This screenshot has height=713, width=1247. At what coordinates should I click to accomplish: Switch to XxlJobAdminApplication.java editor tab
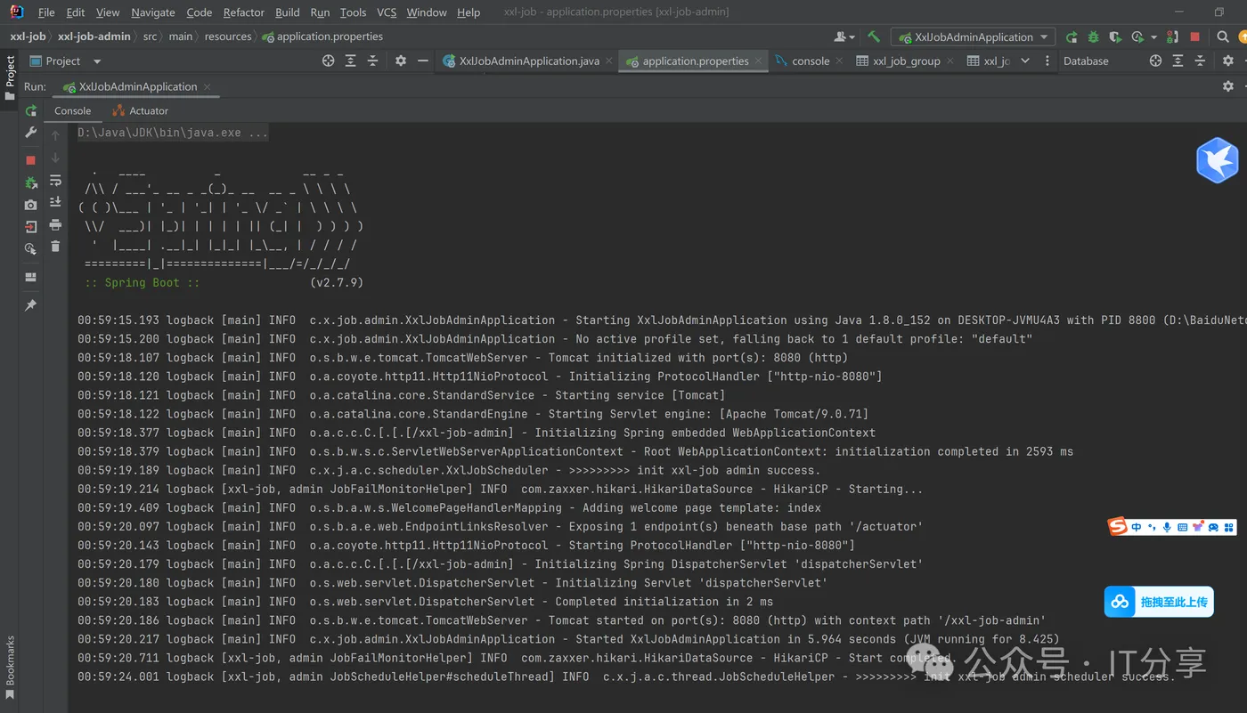coord(528,61)
